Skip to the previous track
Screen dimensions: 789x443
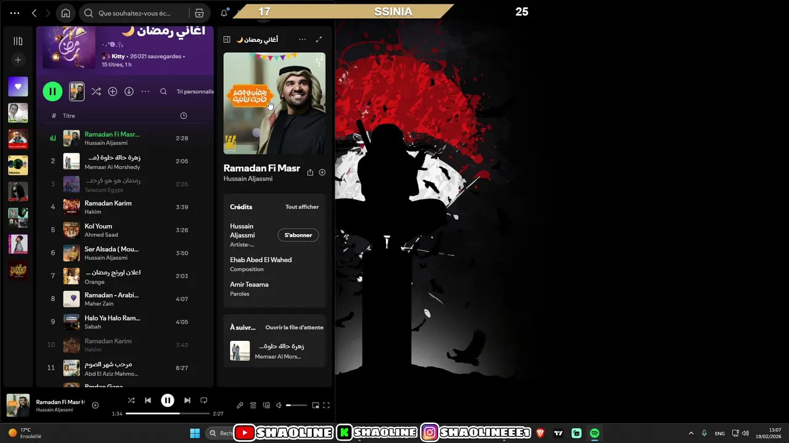tap(148, 401)
